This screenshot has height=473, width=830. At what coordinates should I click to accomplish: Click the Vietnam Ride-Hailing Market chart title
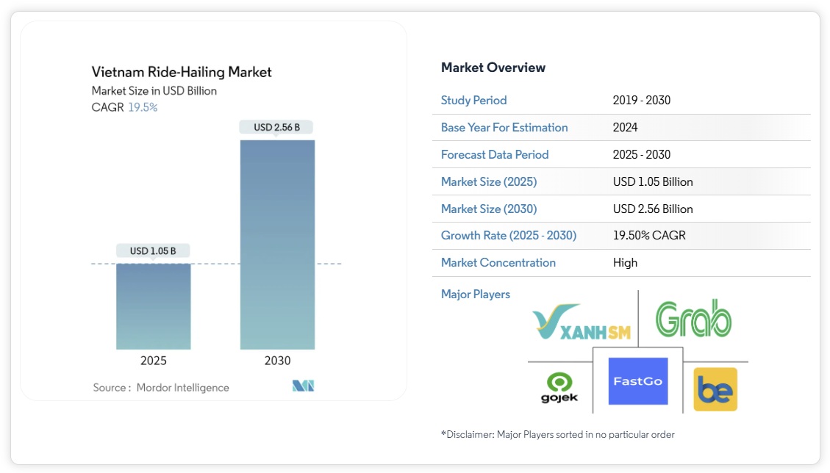click(182, 72)
